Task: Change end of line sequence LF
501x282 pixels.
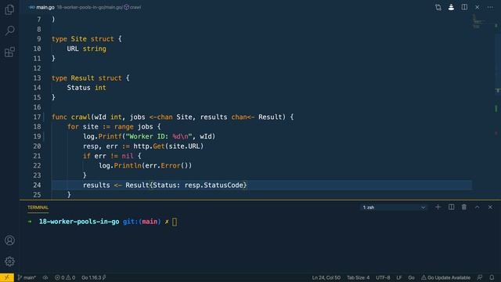Action: tap(399, 277)
